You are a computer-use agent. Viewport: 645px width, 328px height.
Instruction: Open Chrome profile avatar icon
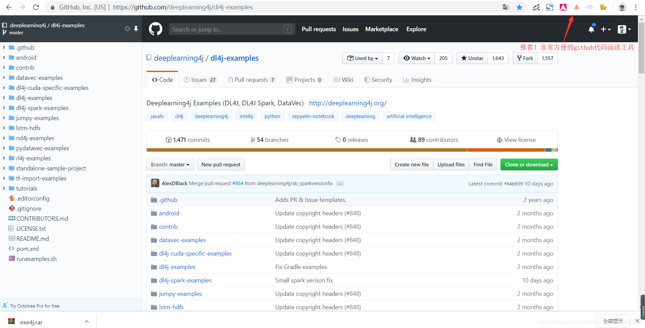[622, 7]
